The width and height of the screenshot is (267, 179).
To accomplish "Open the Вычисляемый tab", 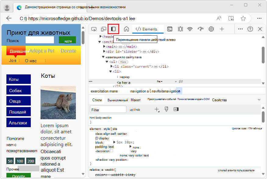I will click(118, 100).
